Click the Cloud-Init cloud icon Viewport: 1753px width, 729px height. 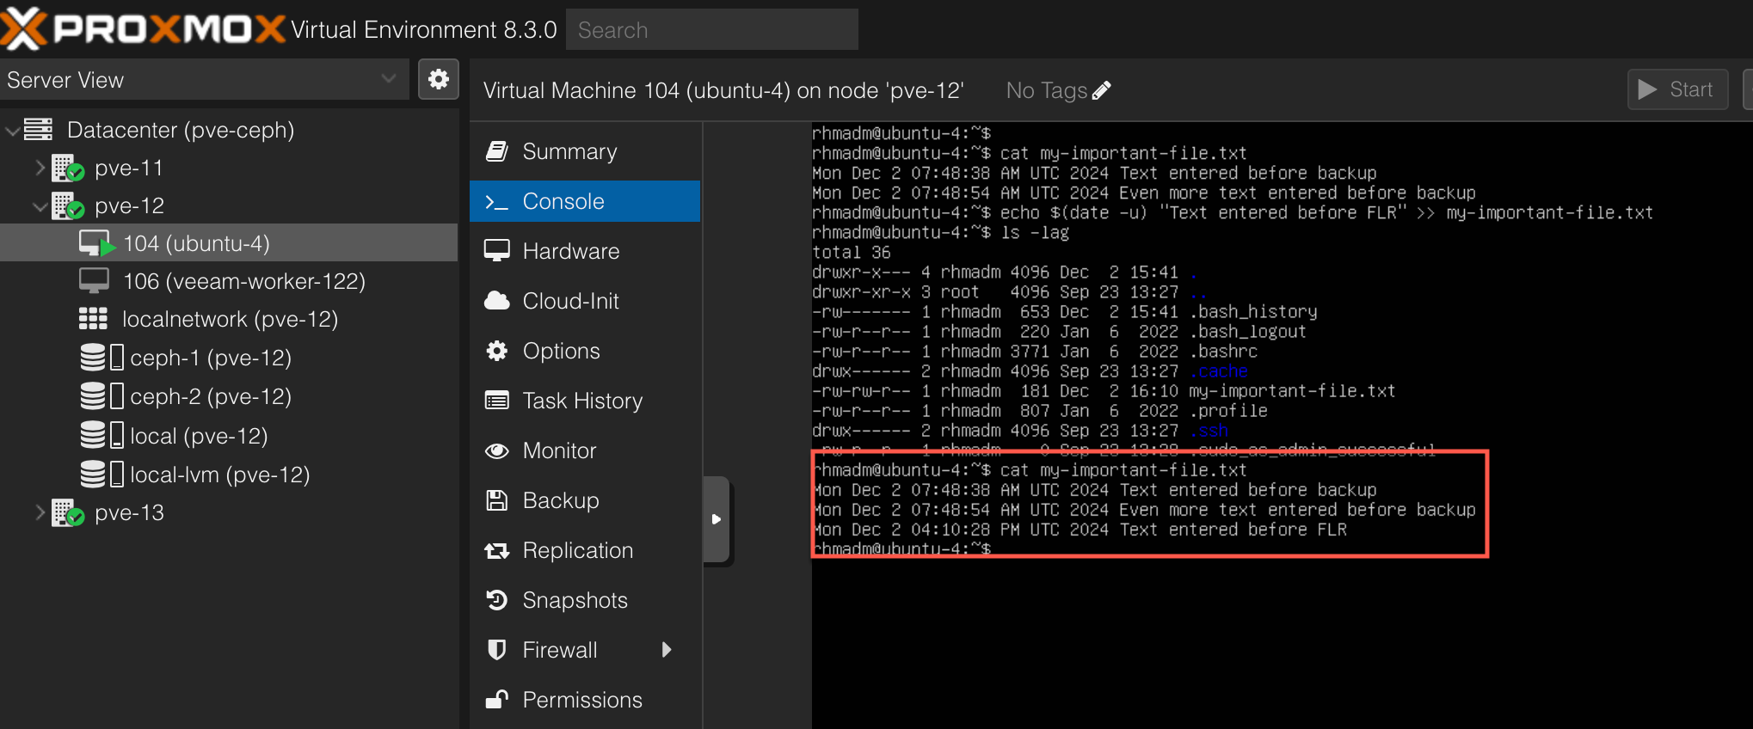(497, 301)
